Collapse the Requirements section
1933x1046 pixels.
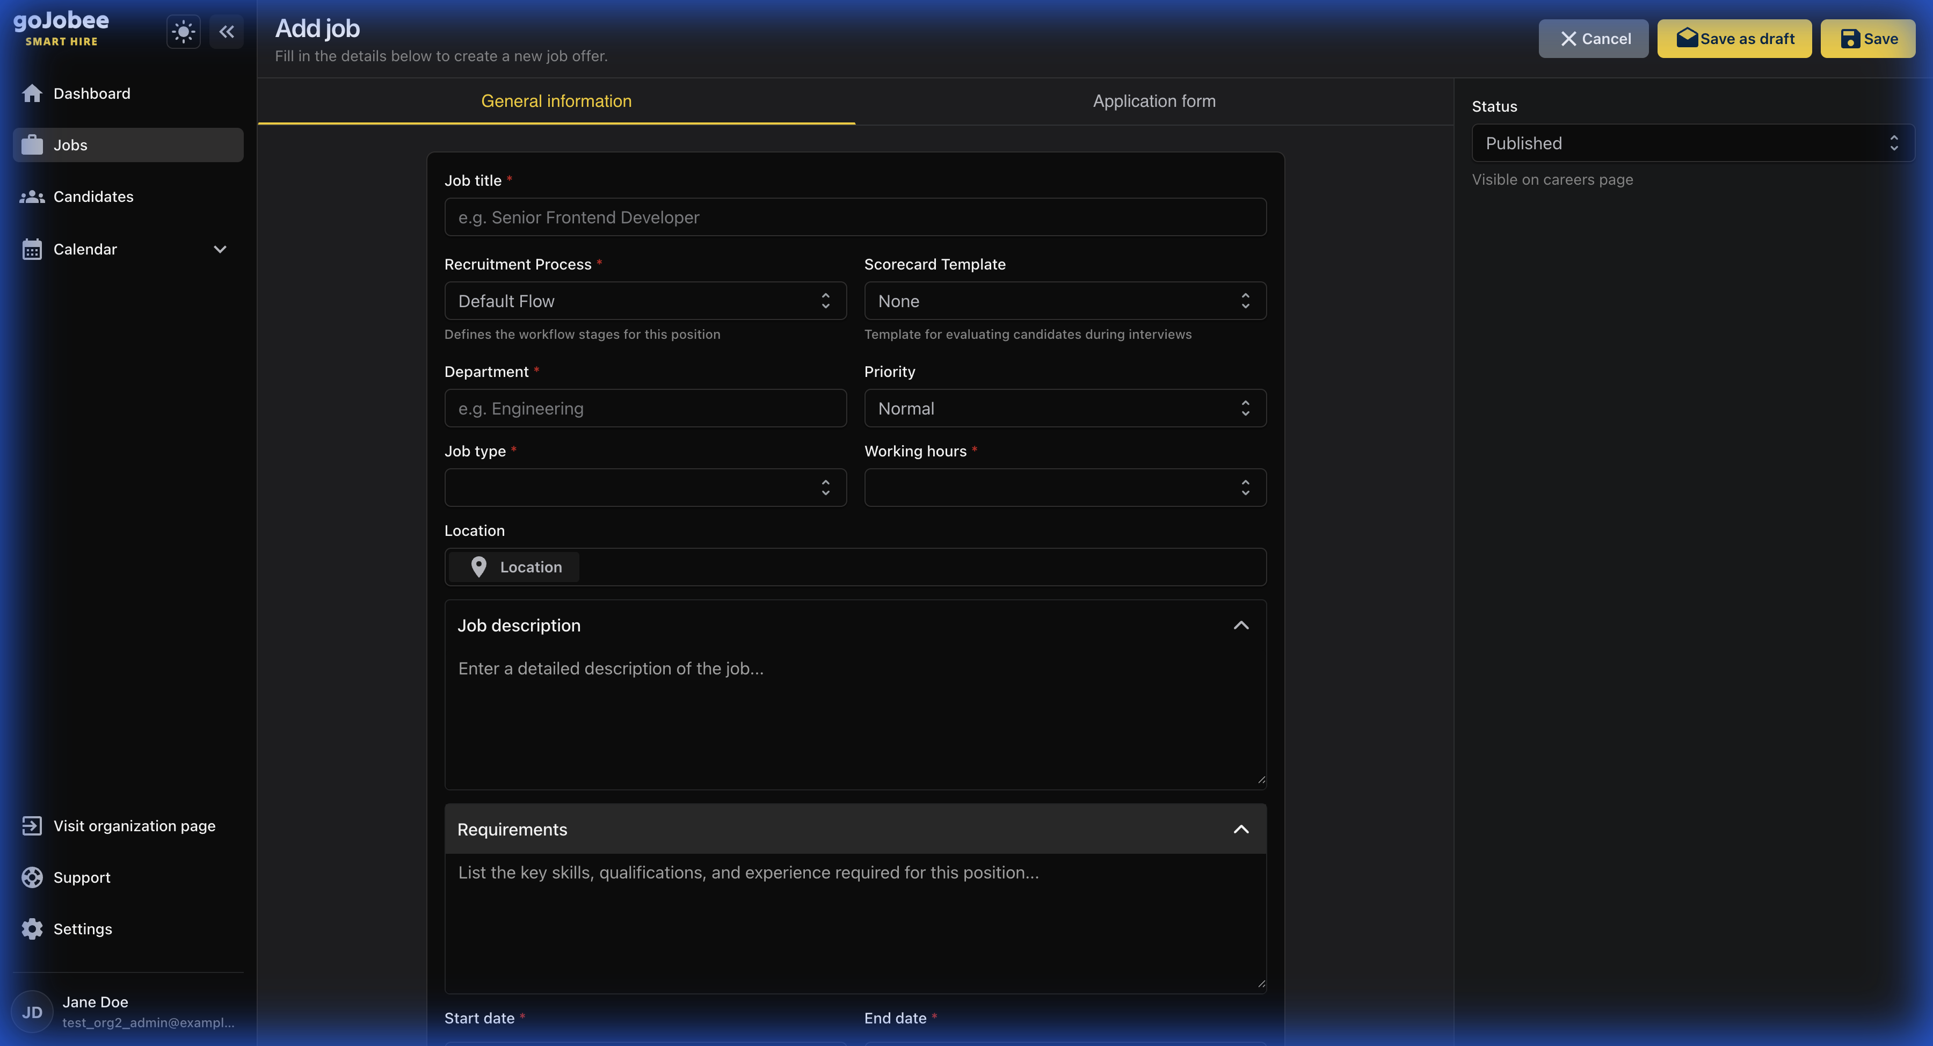coord(1240,829)
